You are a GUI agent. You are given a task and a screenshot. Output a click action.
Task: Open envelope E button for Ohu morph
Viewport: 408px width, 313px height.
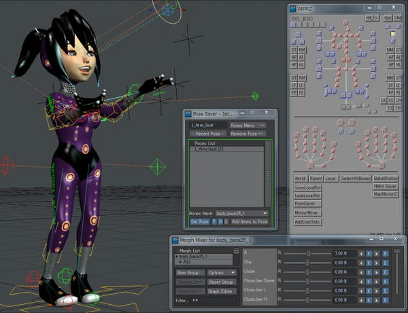click(386, 263)
